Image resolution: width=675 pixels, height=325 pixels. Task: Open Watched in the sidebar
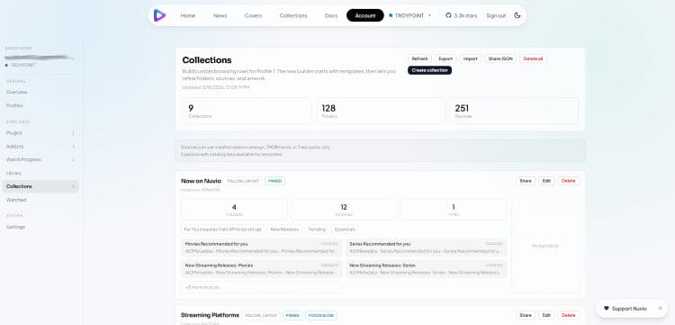pos(40,200)
